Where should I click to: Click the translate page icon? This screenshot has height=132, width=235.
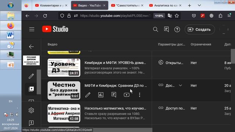170,16
